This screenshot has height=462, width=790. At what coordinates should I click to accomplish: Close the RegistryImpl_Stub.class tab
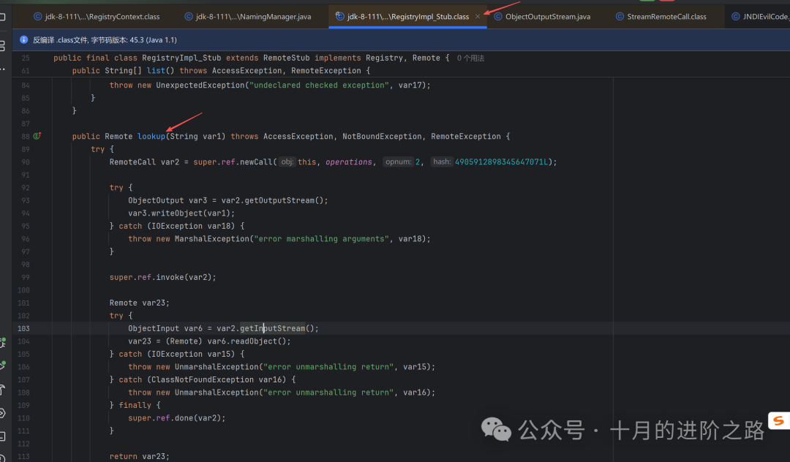click(x=478, y=17)
